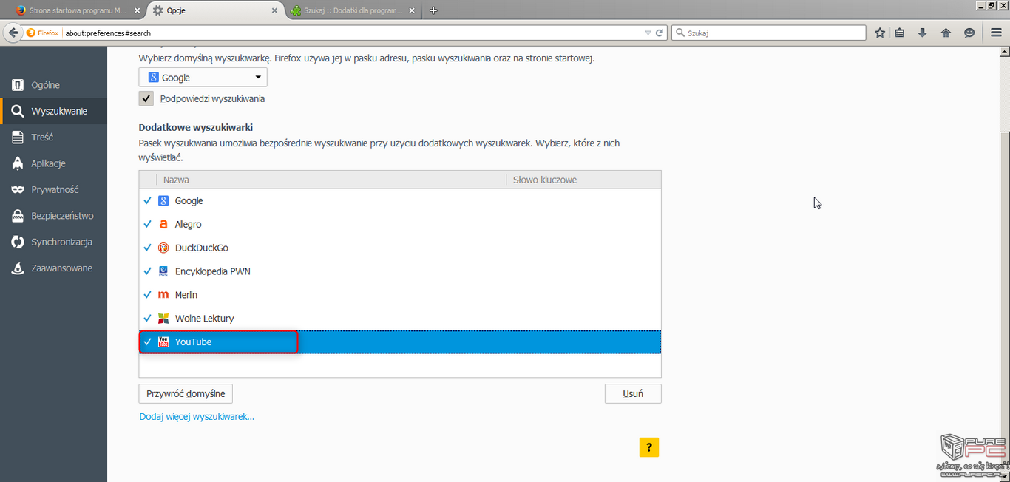
Task: Focus the address bar showing about:preferences#search
Action: [x=353, y=33]
